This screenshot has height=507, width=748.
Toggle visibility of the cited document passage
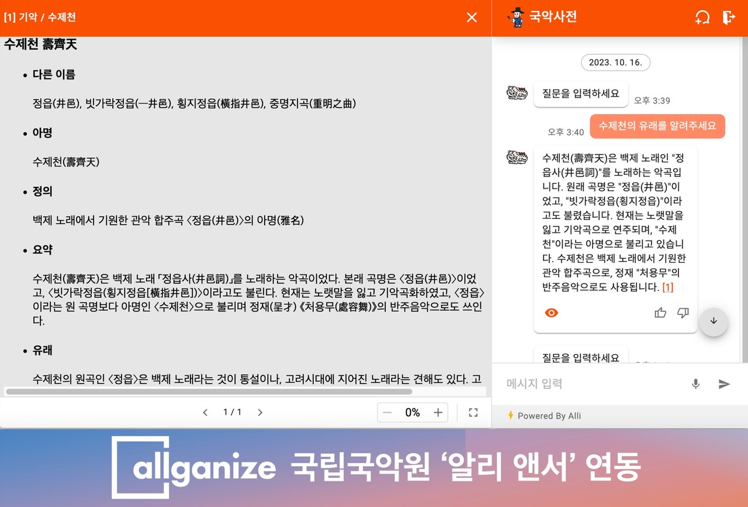(x=551, y=312)
